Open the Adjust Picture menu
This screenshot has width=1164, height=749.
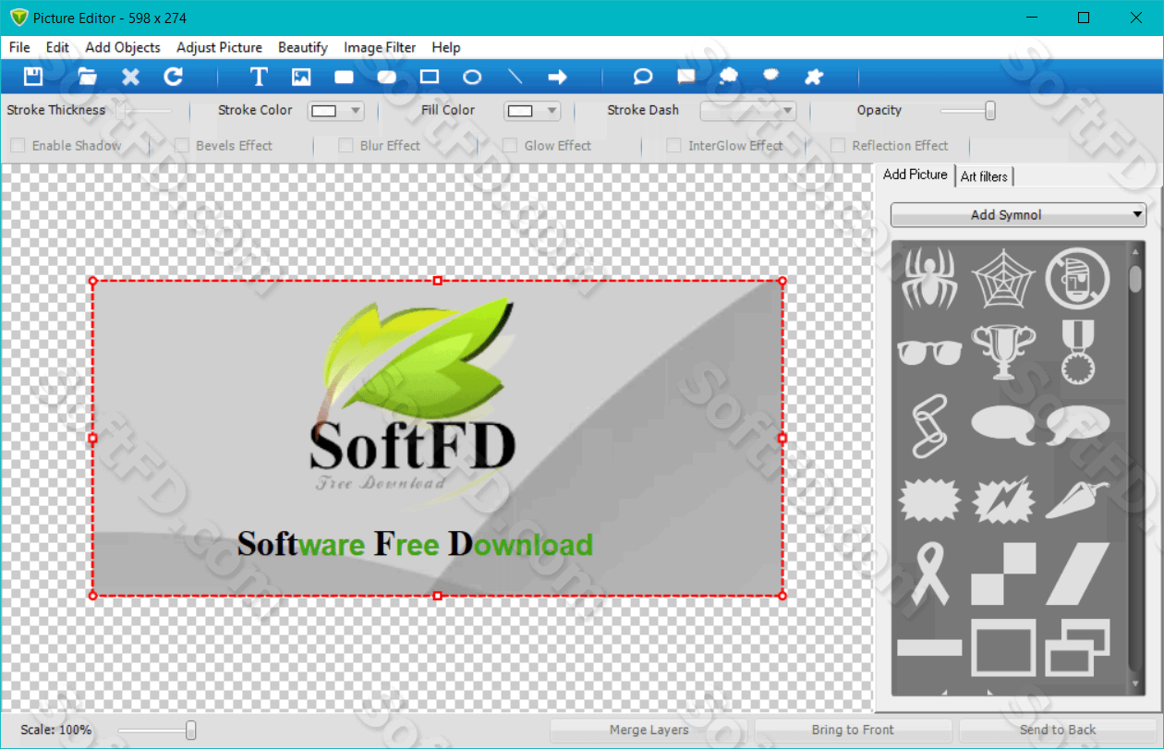[220, 47]
